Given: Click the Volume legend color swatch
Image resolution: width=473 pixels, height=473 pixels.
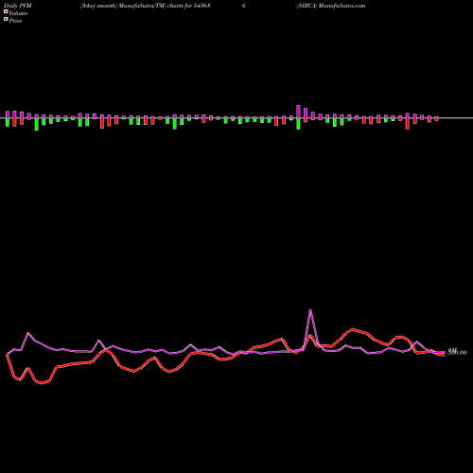Looking at the screenshot, I should (x=6, y=11).
